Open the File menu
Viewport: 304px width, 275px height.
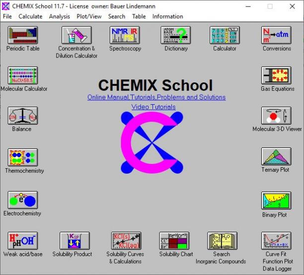[x=7, y=16]
